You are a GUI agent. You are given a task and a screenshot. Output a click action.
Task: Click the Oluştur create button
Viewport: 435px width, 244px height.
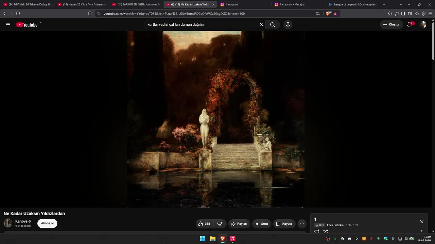coord(391,25)
